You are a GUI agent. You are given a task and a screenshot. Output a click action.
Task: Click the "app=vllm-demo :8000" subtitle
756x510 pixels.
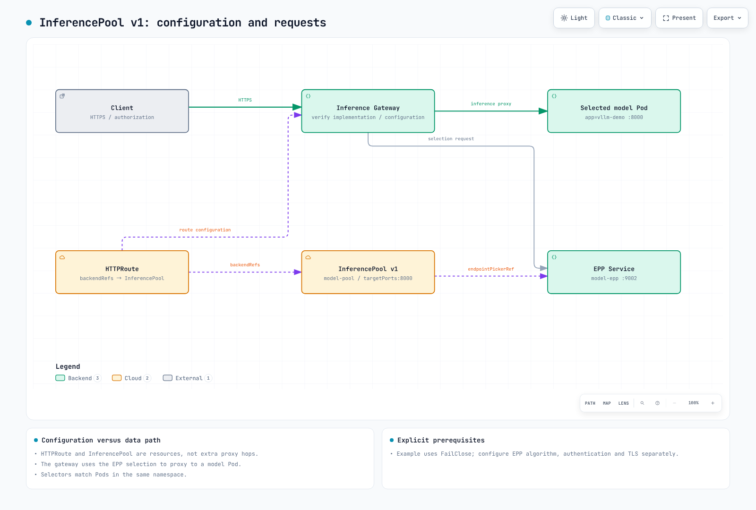point(614,117)
